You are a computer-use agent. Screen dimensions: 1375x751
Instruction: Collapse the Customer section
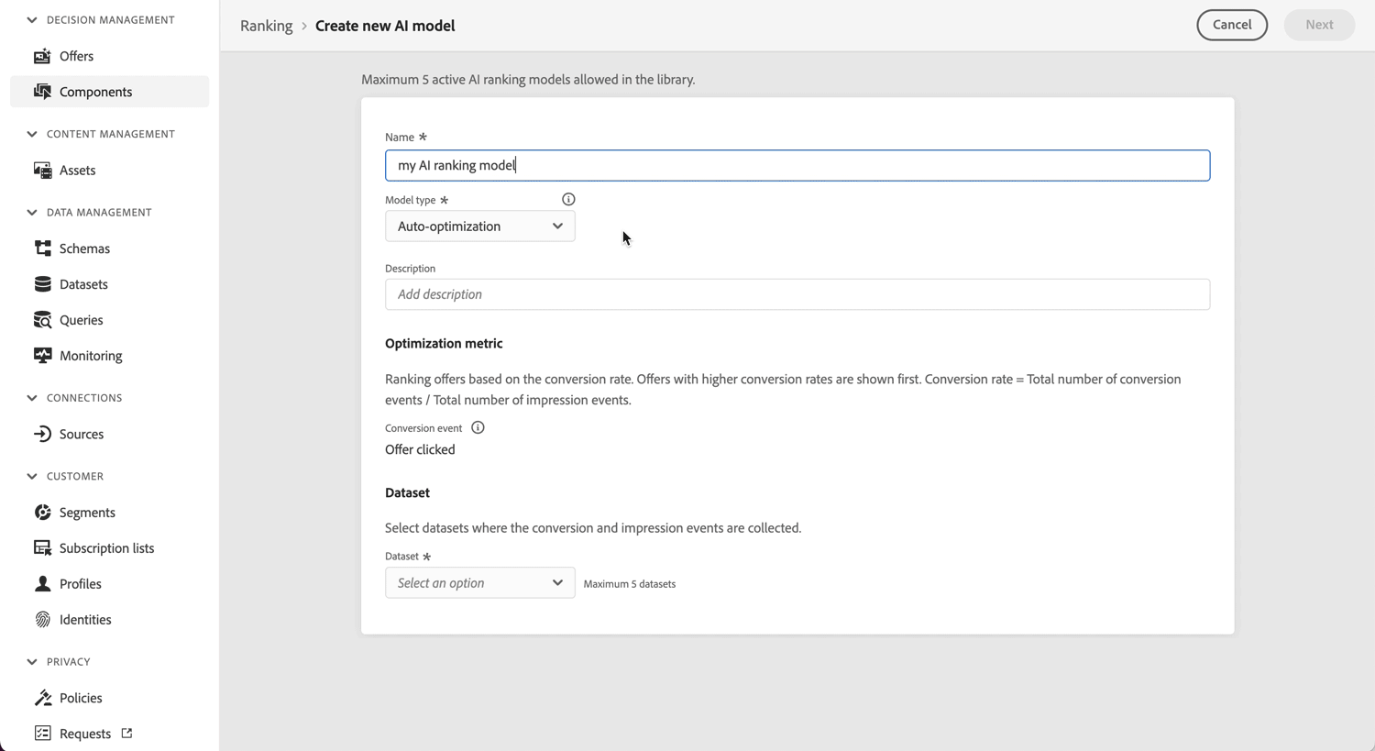[32, 477]
